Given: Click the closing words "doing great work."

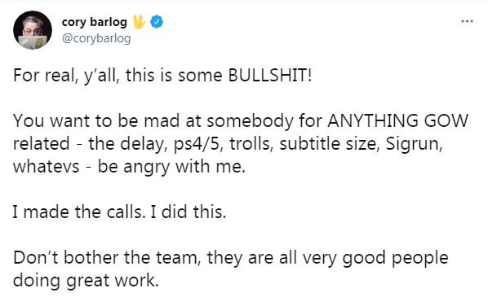Looking at the screenshot, I should coord(86,281).
